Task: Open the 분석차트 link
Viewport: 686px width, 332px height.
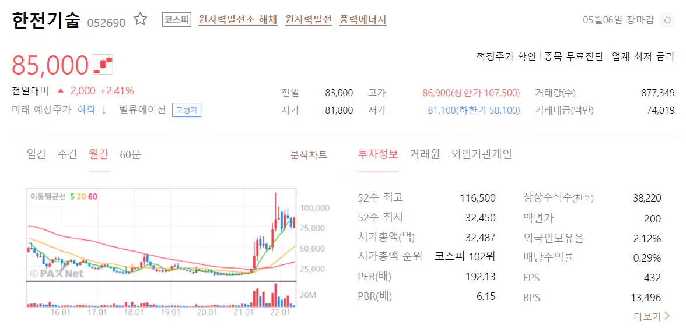Action: pyautogui.click(x=309, y=155)
